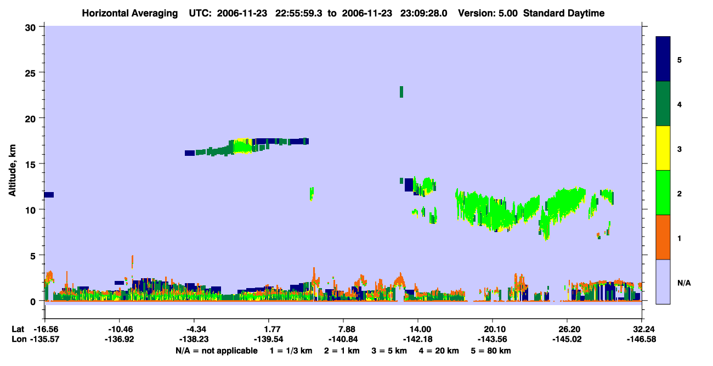Click legend entry '3 = 5 km'
The width and height of the screenshot is (713, 366).
(390, 351)
